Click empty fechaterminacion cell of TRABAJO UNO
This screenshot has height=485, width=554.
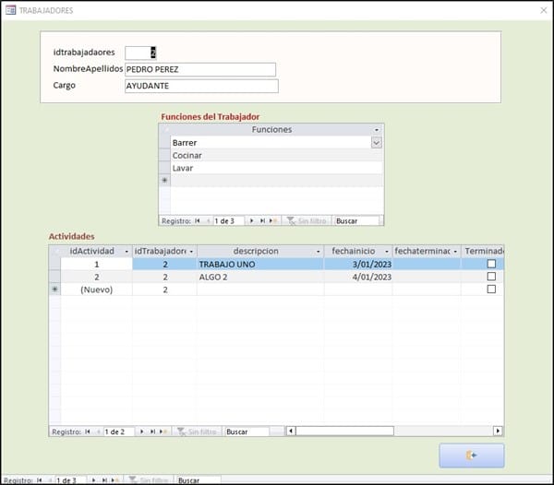[427, 265]
